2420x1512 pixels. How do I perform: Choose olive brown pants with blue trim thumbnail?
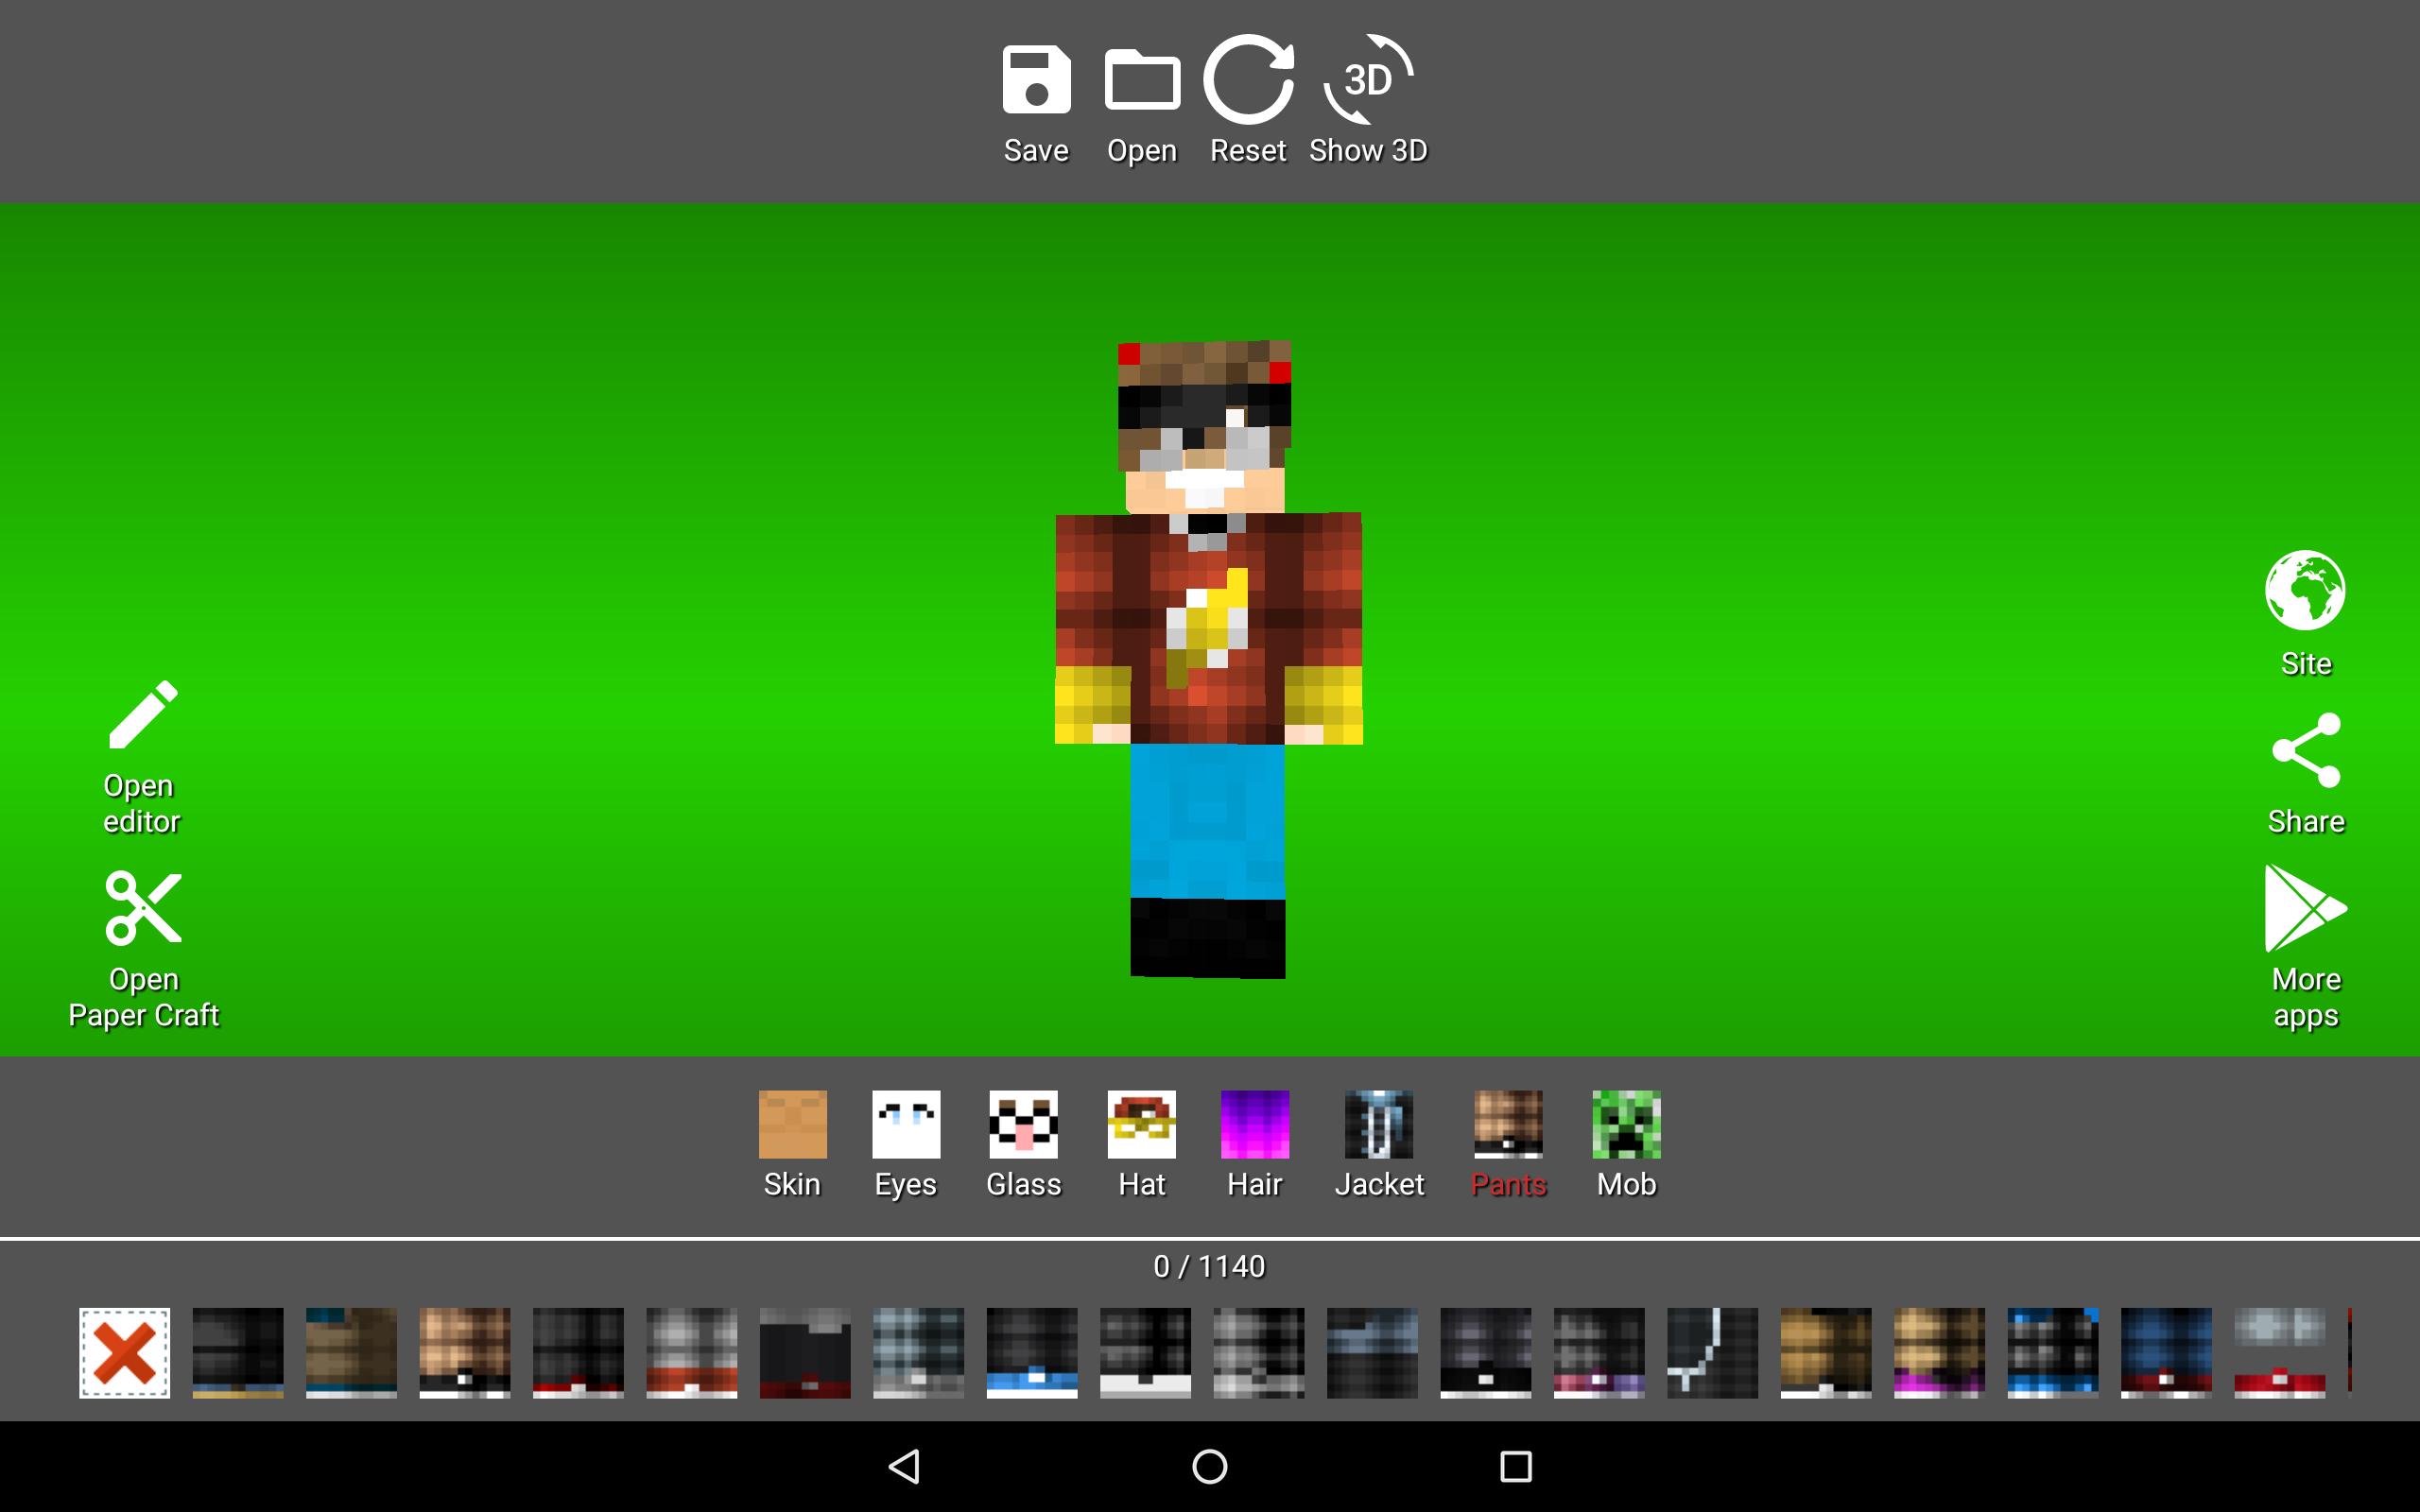click(x=351, y=1352)
